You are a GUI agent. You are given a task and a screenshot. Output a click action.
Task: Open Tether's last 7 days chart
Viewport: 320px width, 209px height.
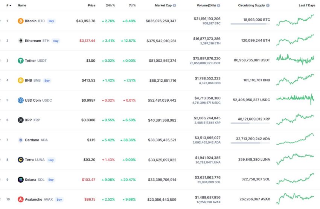point(295,59)
